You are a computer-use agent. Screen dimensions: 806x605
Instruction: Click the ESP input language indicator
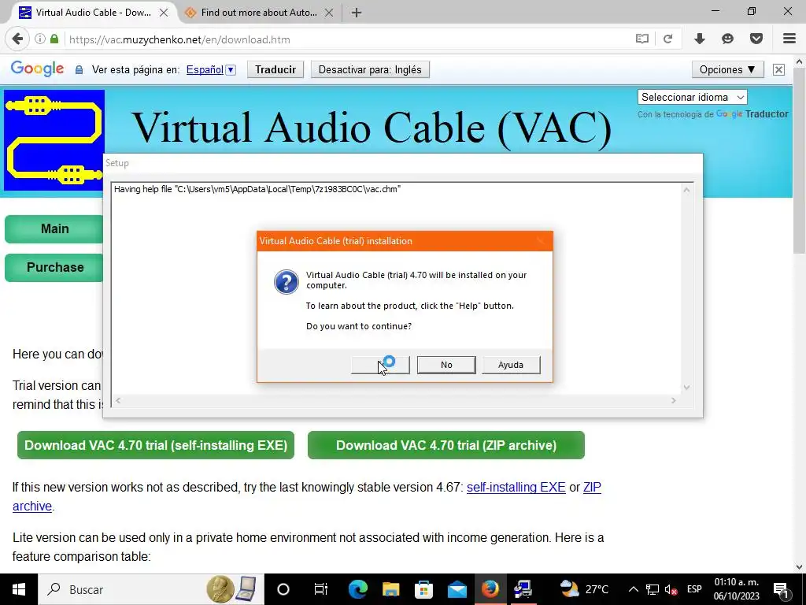coord(694,589)
